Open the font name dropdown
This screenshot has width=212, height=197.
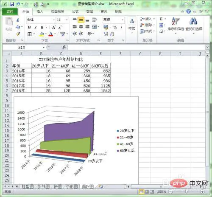54,20
